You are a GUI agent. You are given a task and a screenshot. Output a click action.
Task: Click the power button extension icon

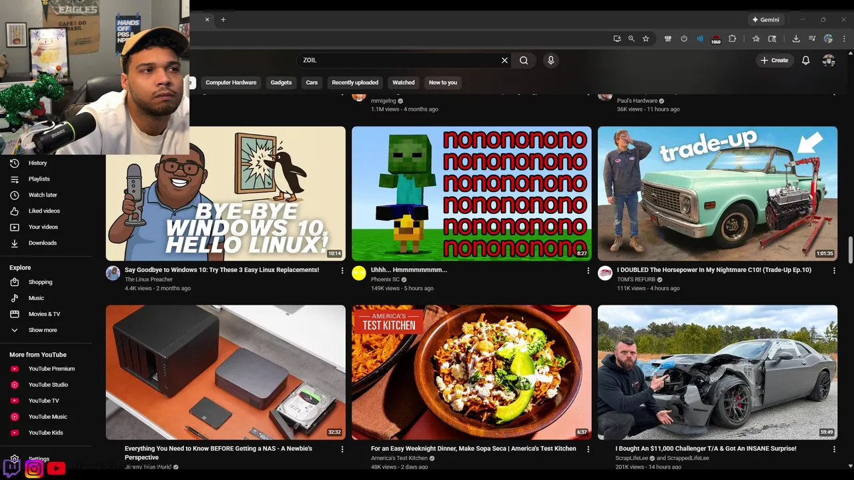[x=684, y=39]
